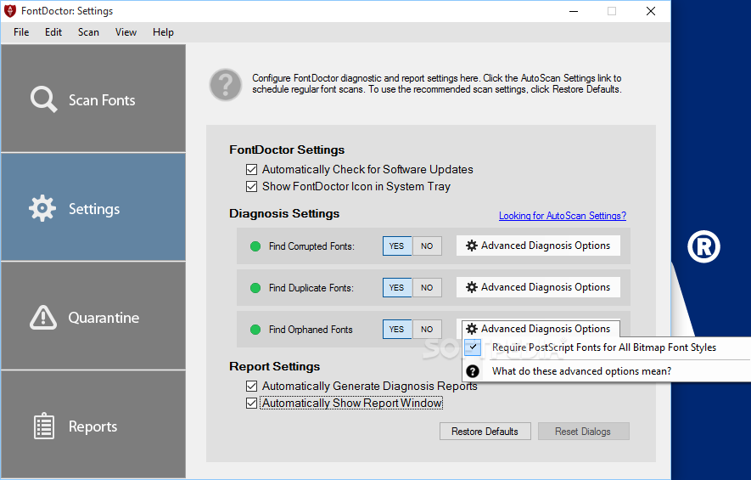This screenshot has width=751, height=480.
Task: Click the large question mark help icon
Action: [x=226, y=85]
